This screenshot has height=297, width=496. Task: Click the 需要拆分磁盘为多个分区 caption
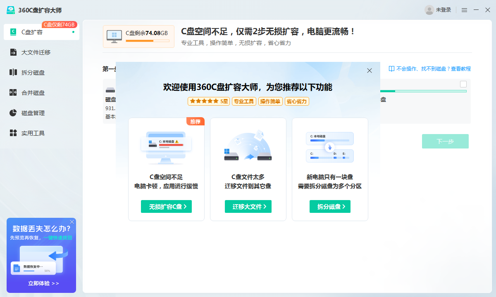click(330, 186)
